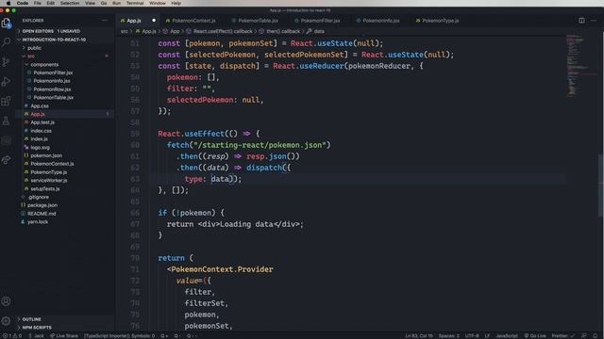Viewport: 604px width, 339px height.
Task: Click the Ln 63, Col 15 cursor position indicator
Action: [x=419, y=336]
